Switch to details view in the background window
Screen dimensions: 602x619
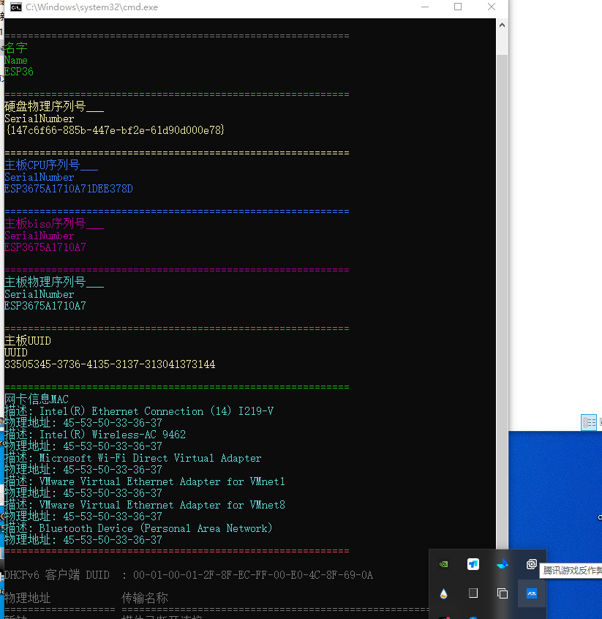click(589, 422)
